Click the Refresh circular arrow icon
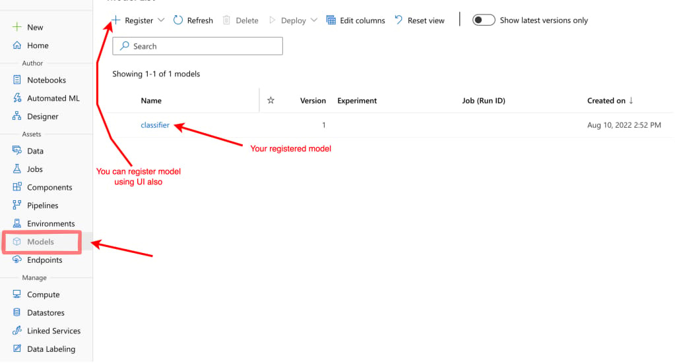This screenshot has width=675, height=363. click(178, 20)
